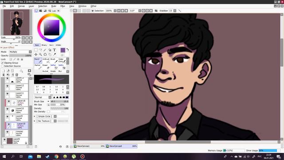The height and width of the screenshot is (160, 284).
Task: Click the Stabilizer value field
Action: coord(171,11)
